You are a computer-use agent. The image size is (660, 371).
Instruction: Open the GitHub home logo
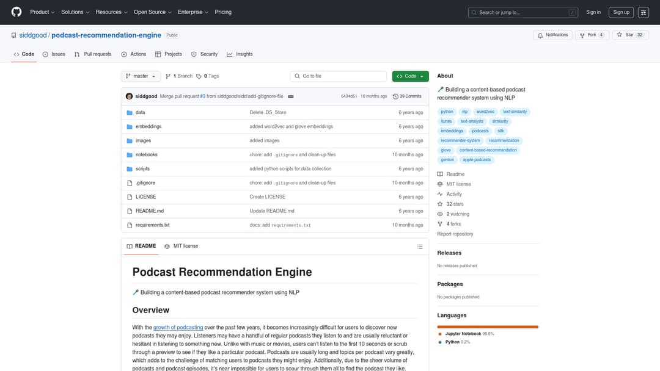pyautogui.click(x=16, y=12)
